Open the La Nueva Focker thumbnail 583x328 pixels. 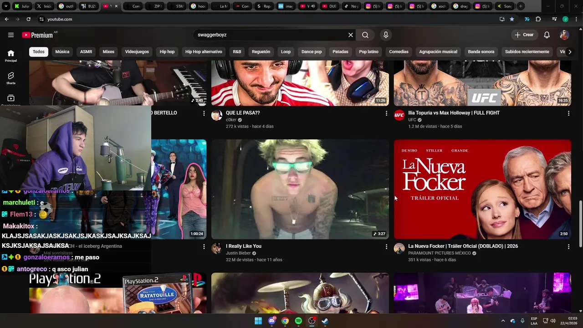[x=482, y=189]
